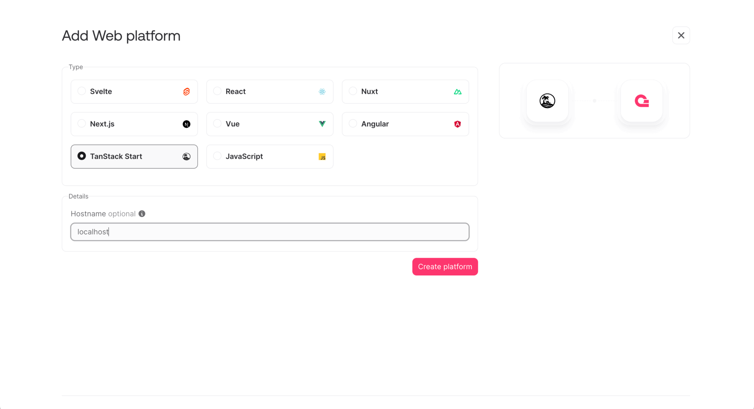754x409 pixels.
Task: Pick the Next.js platform type
Action: point(82,123)
